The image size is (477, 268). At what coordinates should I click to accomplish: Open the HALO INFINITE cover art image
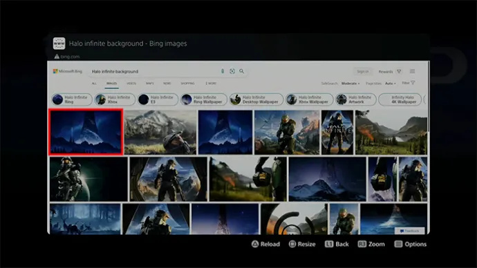pyautogui.click(x=337, y=132)
